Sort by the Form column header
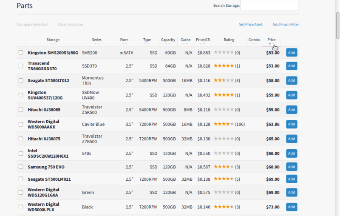The height and width of the screenshot is (216, 340). (124, 40)
